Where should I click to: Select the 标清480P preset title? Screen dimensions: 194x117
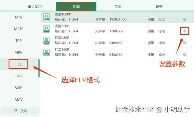click(62, 38)
